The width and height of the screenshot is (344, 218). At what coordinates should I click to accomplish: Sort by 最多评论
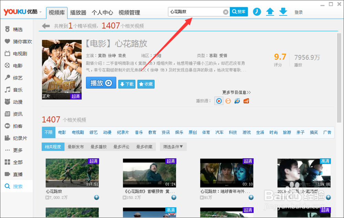click(x=121, y=147)
